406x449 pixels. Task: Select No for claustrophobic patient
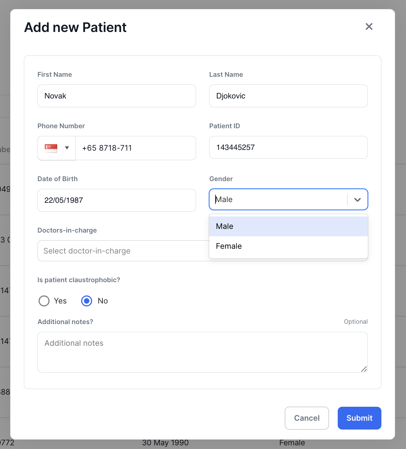tap(87, 301)
